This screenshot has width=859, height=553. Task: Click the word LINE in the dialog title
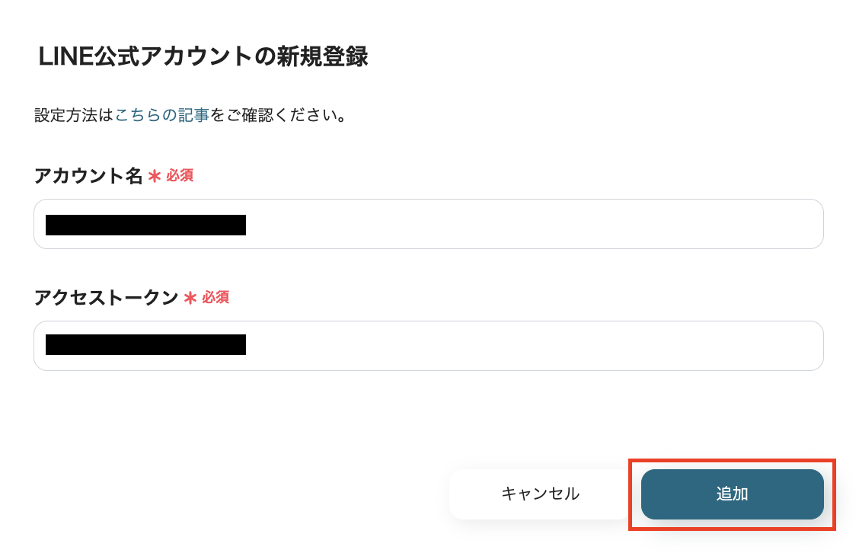(65, 57)
